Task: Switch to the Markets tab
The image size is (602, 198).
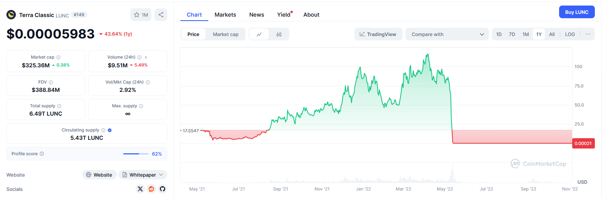Action: pyautogui.click(x=225, y=15)
